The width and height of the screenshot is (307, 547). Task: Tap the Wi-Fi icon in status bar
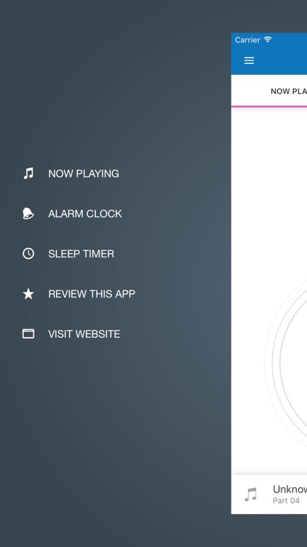(267, 39)
